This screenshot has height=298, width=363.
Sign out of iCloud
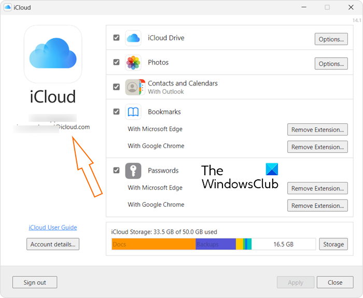35,282
